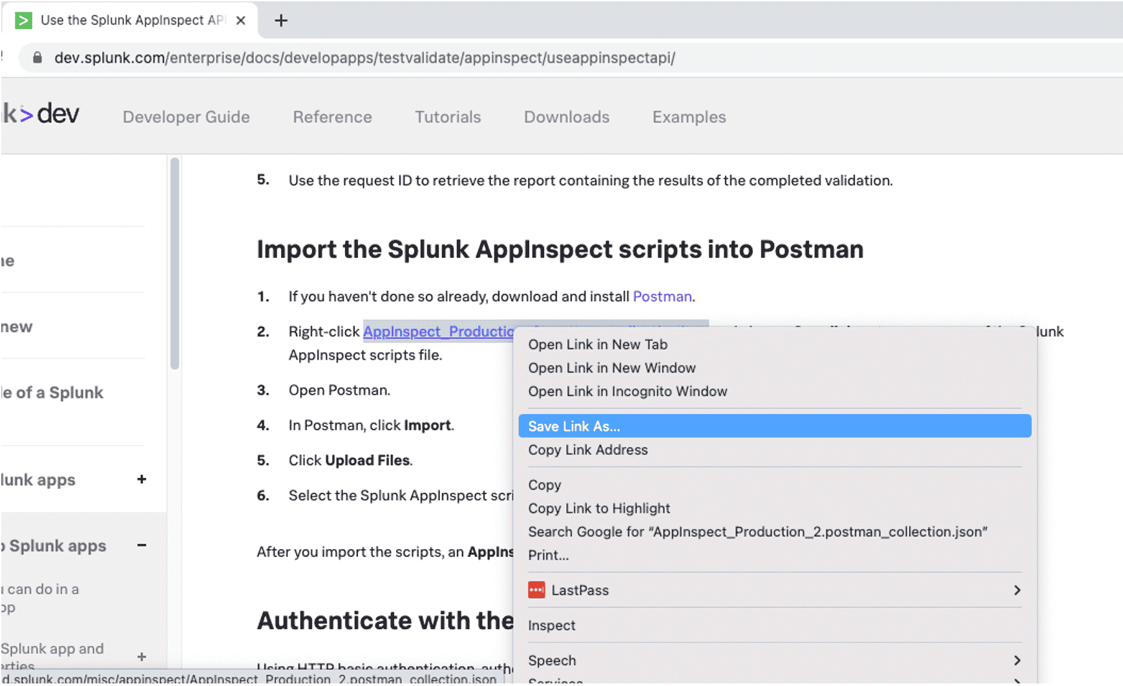1123x686 pixels.
Task: Collapse the 'Splunk apps' sidebar section
Action: point(142,545)
